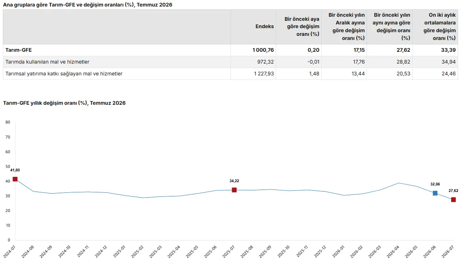The image size is (461, 269).
Task: Select index value 1 000,76
Action: 263,50
